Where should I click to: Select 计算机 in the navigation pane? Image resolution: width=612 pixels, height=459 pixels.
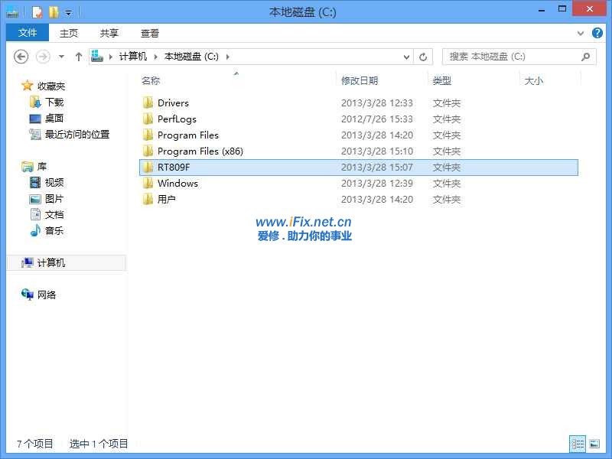50,262
